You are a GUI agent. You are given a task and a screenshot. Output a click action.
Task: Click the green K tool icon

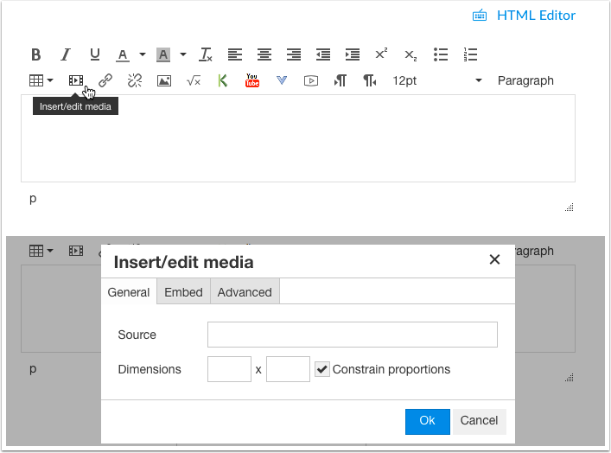(x=222, y=80)
